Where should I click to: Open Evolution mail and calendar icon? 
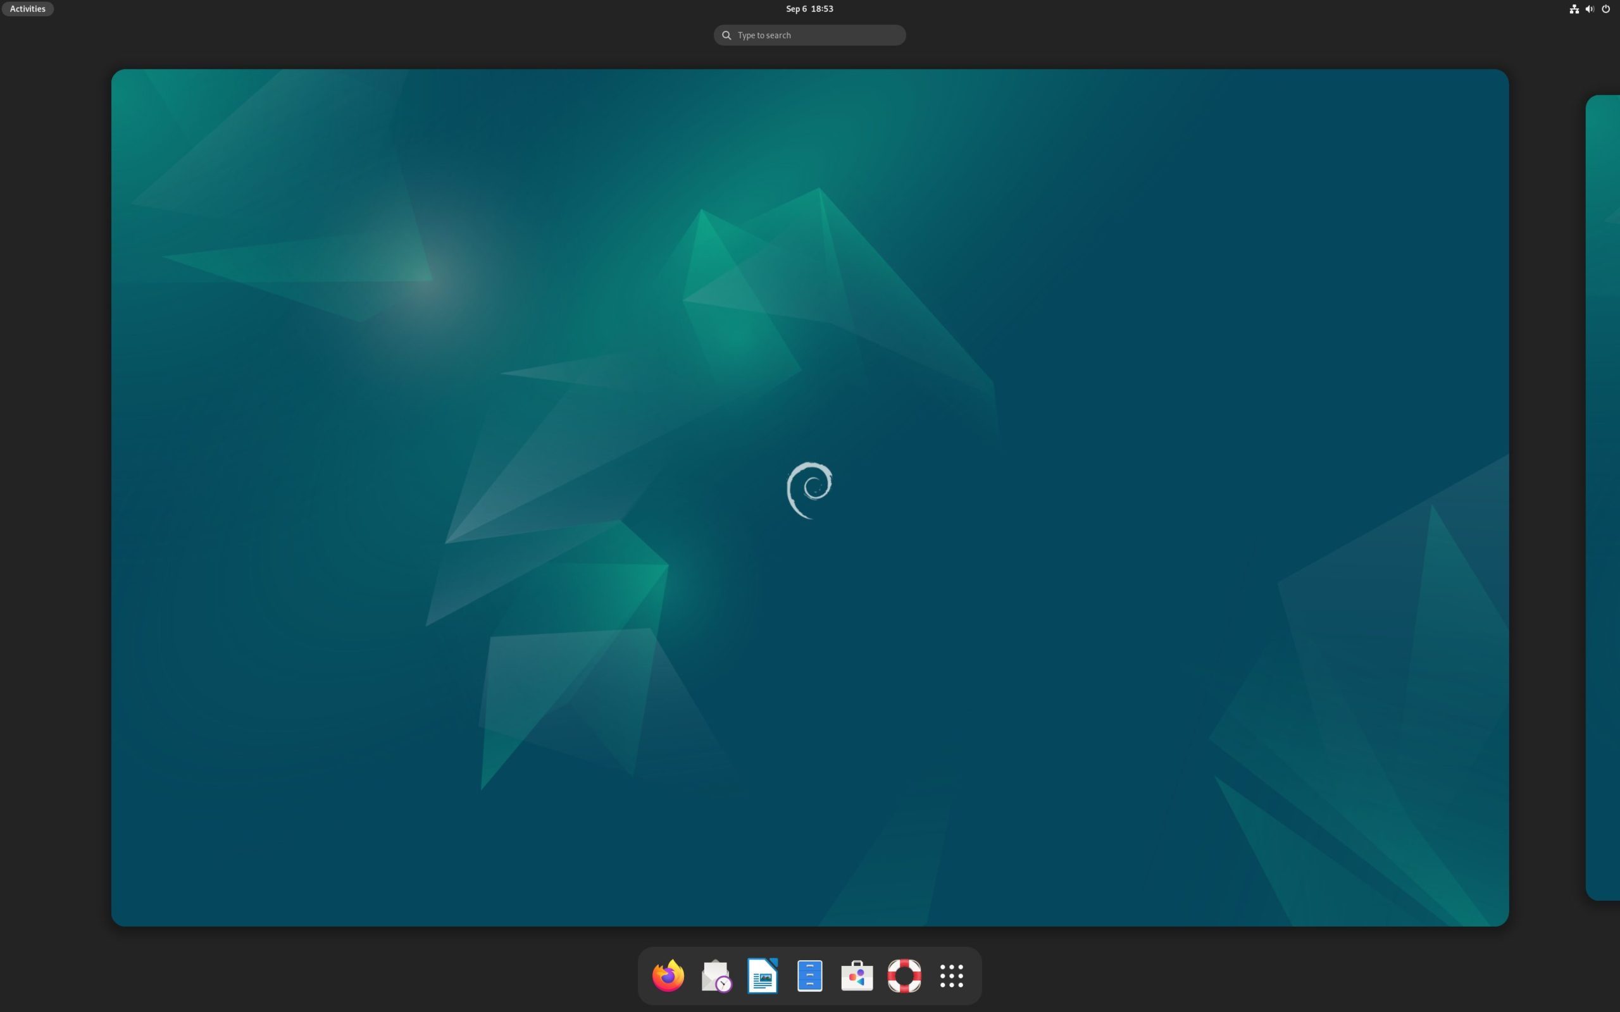(716, 976)
